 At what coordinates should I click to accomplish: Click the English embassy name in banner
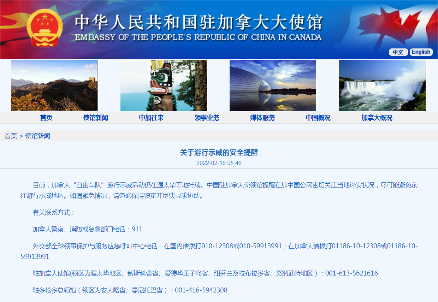tap(198, 37)
